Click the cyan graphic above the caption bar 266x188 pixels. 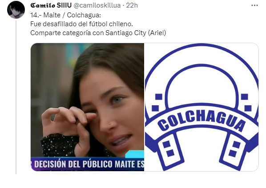coord(135,154)
